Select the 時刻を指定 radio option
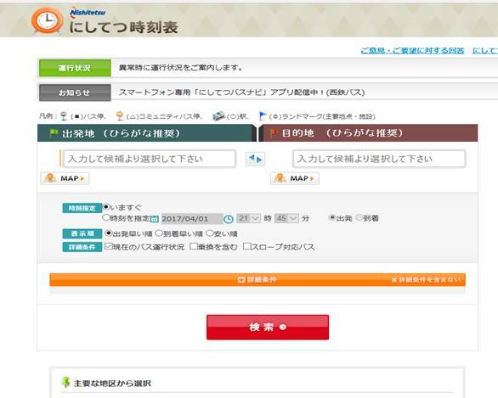 click(x=106, y=217)
